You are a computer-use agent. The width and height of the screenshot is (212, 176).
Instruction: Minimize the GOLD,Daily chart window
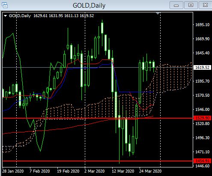point(176,5)
